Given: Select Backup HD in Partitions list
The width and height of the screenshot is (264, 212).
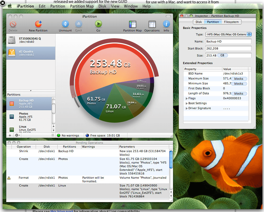Looking at the screenshot, I should (29, 104).
